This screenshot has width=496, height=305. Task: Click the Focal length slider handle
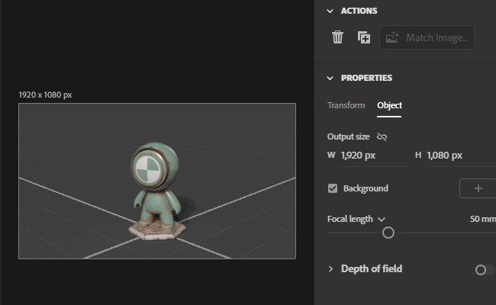(x=388, y=233)
